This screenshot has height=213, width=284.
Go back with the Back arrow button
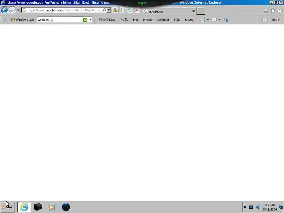pos(4,10)
